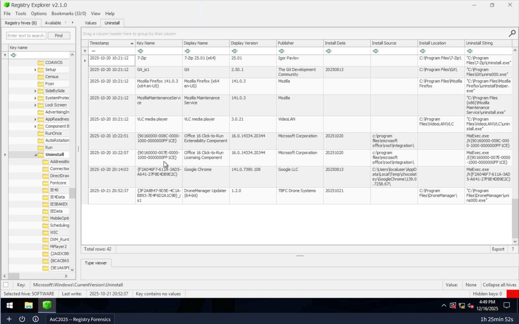519x324 pixels.
Task: Select the Google Chrome display name cell
Action: [206, 177]
